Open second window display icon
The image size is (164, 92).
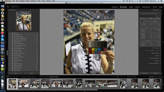(11, 77)
